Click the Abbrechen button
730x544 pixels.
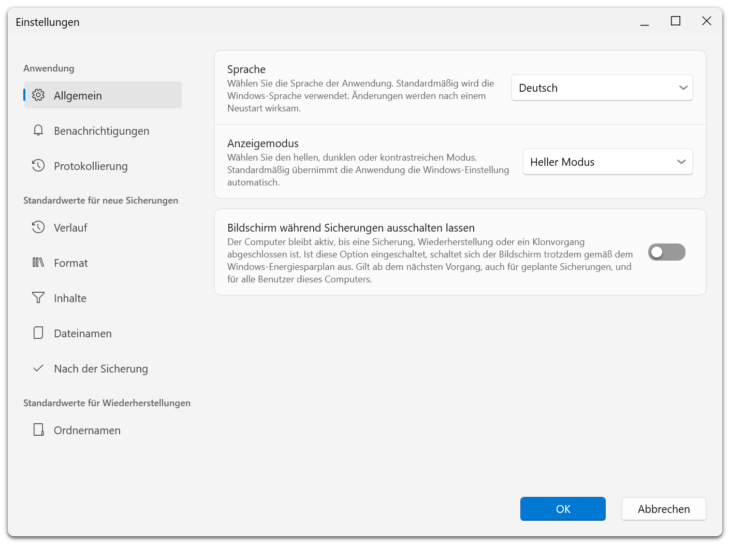pyautogui.click(x=664, y=509)
